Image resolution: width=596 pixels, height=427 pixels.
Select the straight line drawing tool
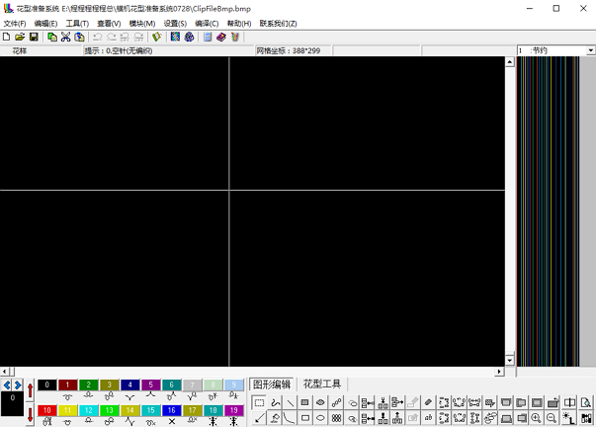(x=290, y=402)
